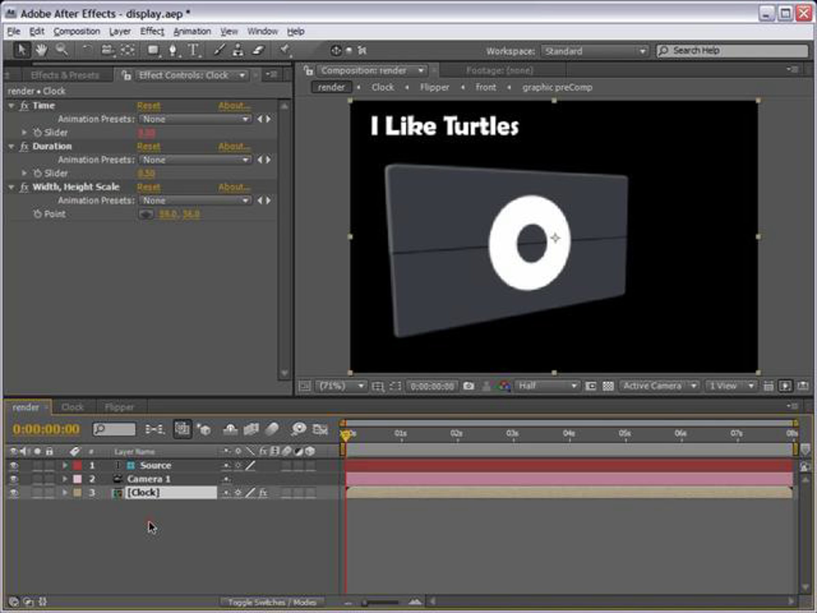
Task: Click the timeline current timecode 0:00:00:00
Action: [46, 429]
